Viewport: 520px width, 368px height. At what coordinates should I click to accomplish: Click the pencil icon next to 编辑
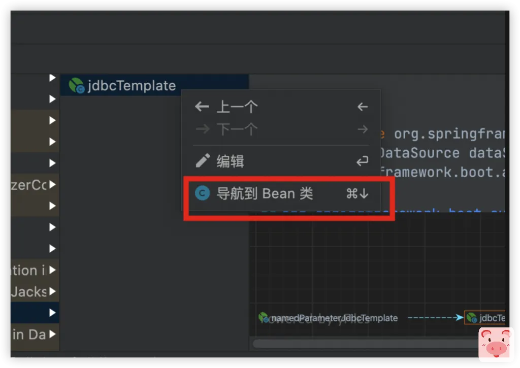[x=203, y=161]
